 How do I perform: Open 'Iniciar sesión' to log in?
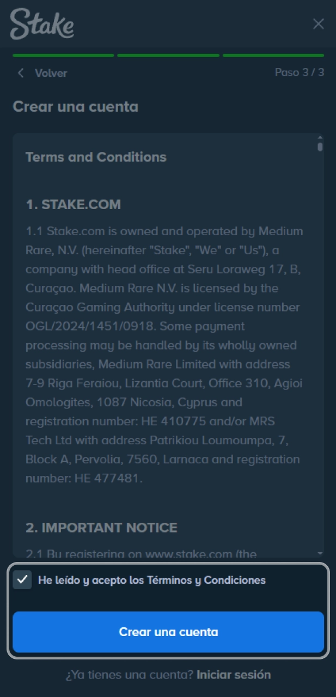(x=233, y=675)
